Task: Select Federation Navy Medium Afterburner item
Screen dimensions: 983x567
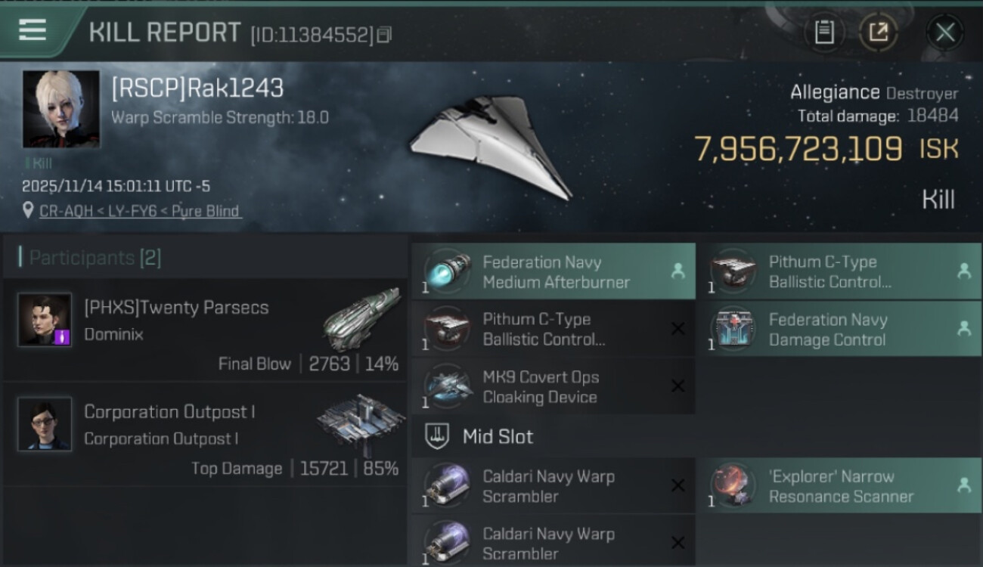Action: tap(554, 271)
